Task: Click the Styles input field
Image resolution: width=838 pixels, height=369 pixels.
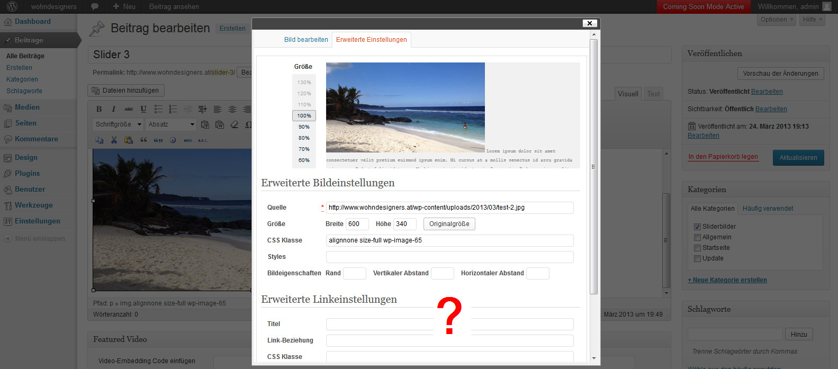Action: tap(449, 257)
